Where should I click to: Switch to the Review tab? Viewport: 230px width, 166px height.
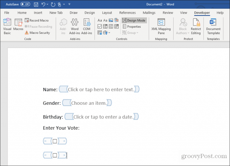168,13
